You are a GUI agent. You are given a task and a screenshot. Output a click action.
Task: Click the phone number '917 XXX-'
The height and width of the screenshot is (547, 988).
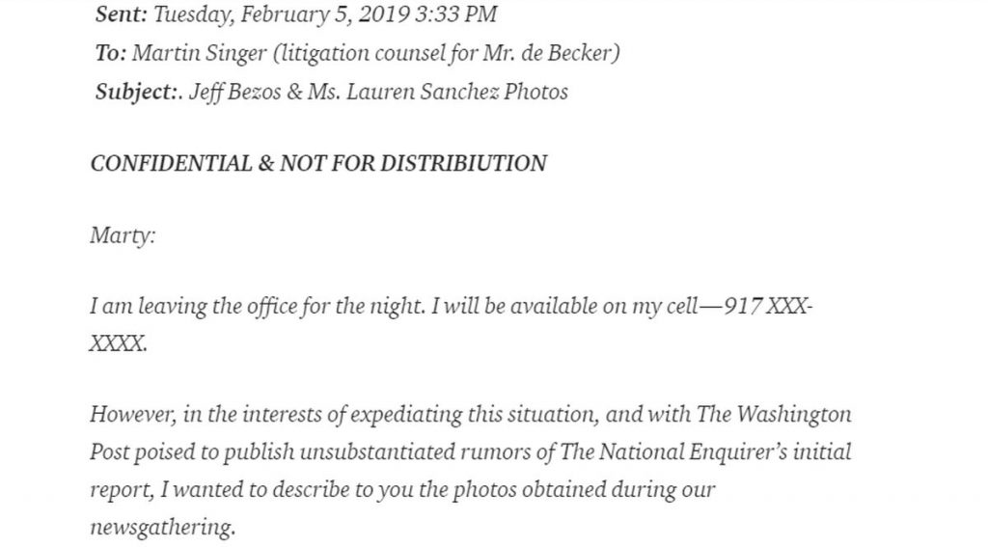point(768,306)
